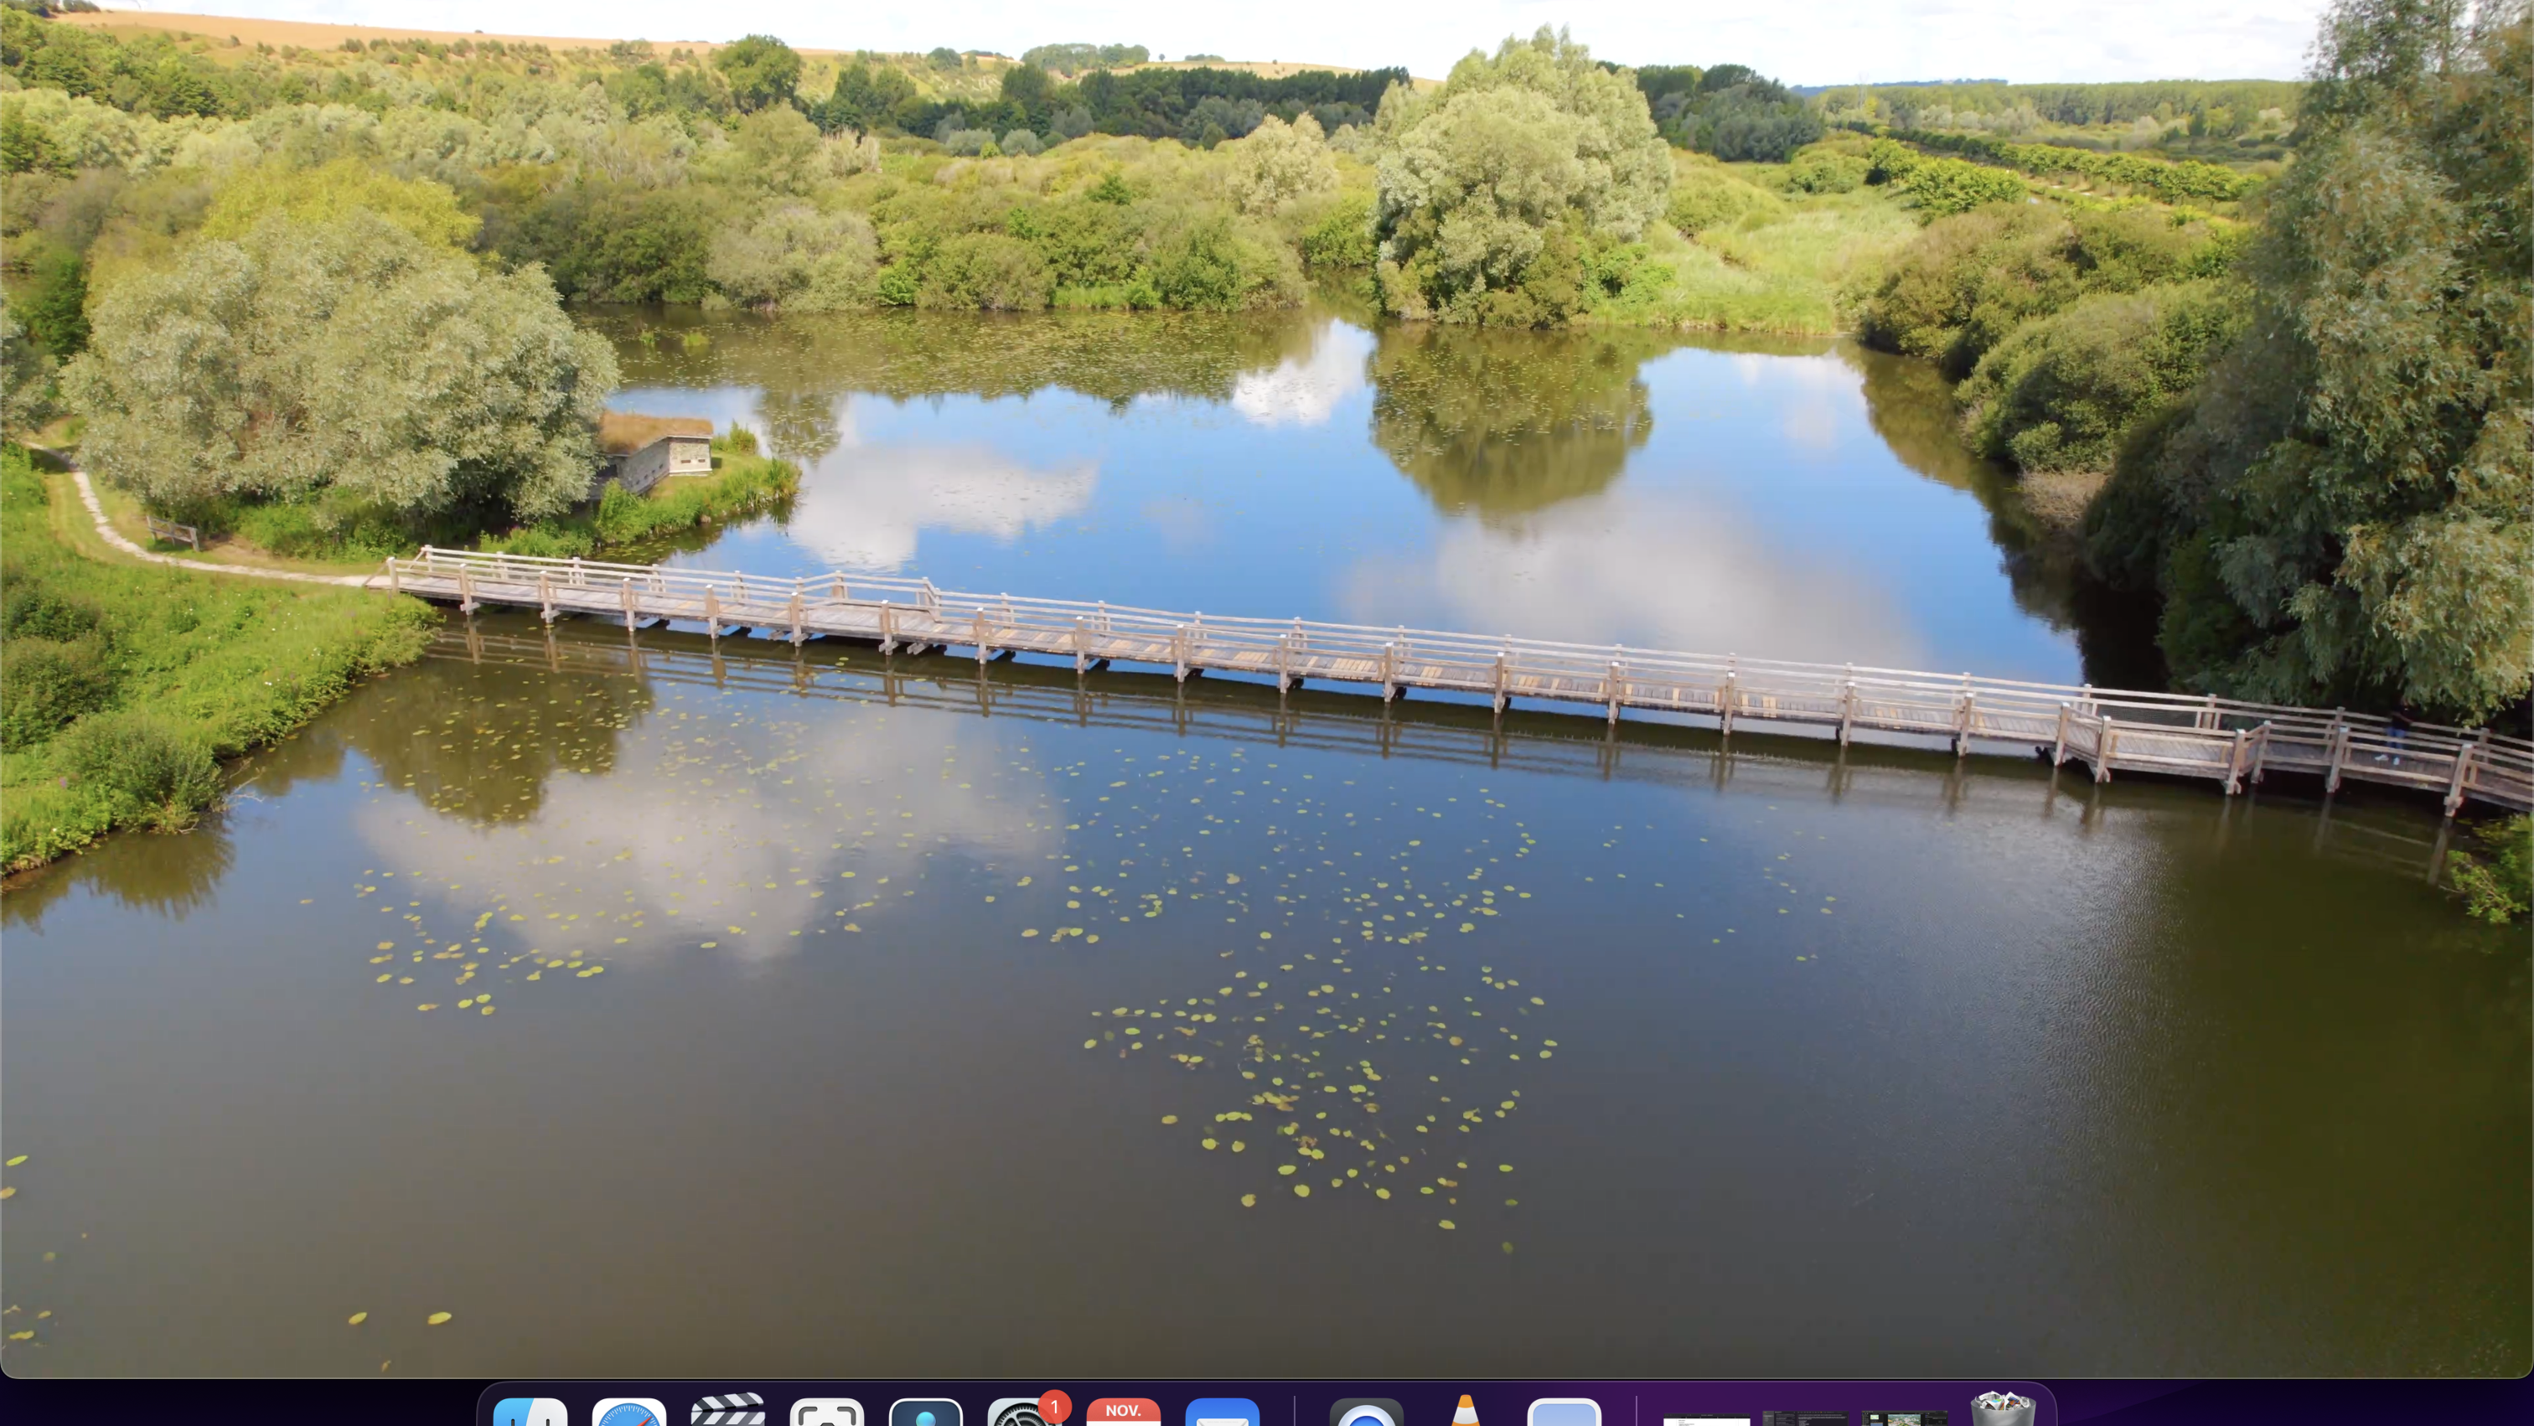Open Calendar showing NOV. in dock
The width and height of the screenshot is (2534, 1426).
[x=1124, y=1413]
